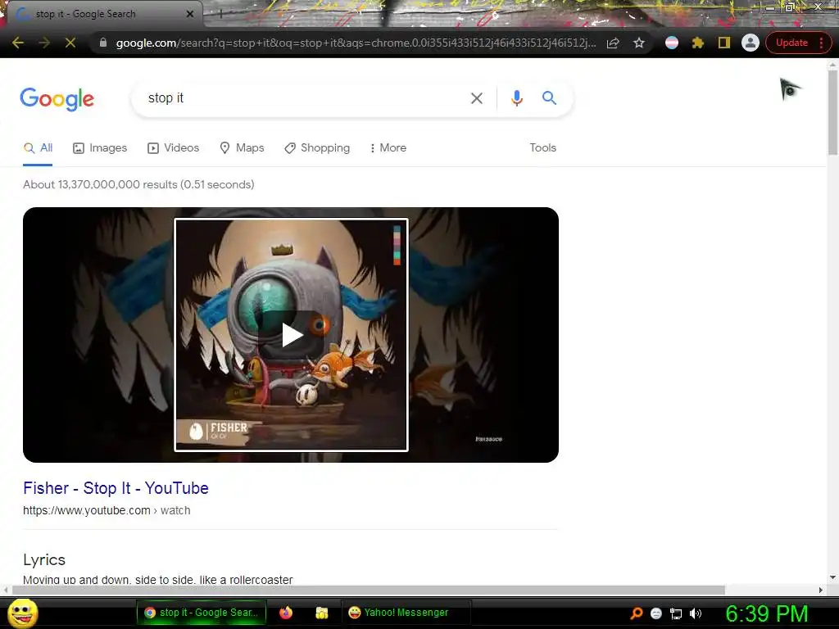Bookmark this page with the star
Viewport: 839px width, 629px height.
[x=639, y=43]
